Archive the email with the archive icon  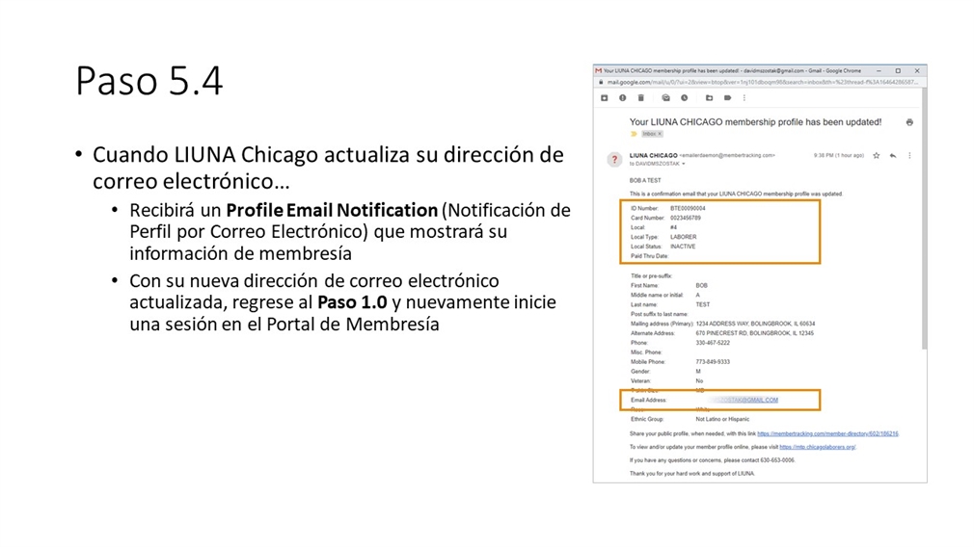[604, 98]
